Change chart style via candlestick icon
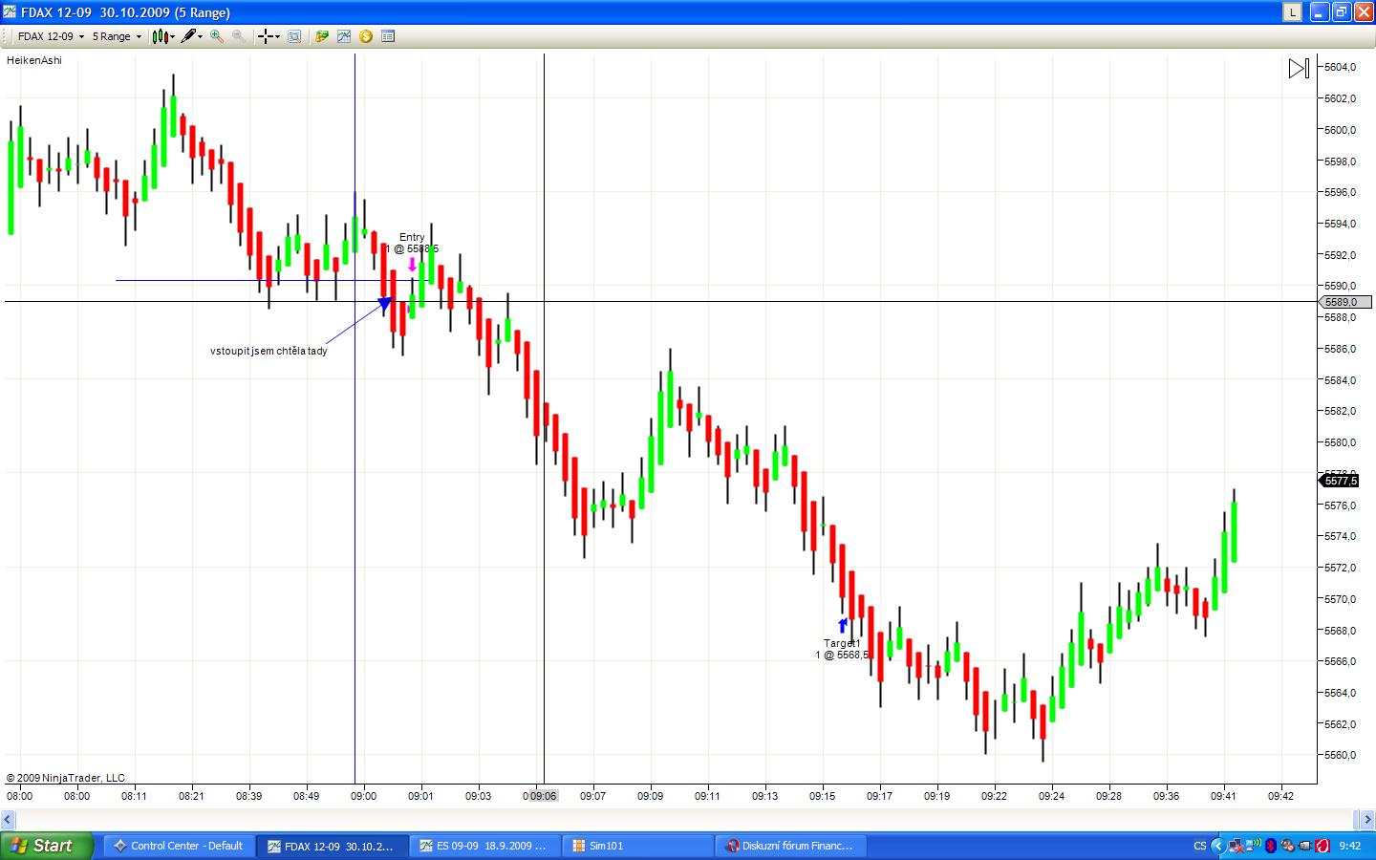This screenshot has width=1376, height=860. click(x=160, y=36)
